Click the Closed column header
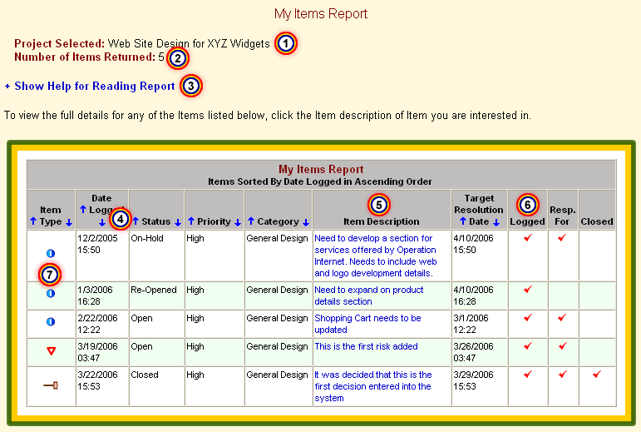This screenshot has width=641, height=432. 597,221
